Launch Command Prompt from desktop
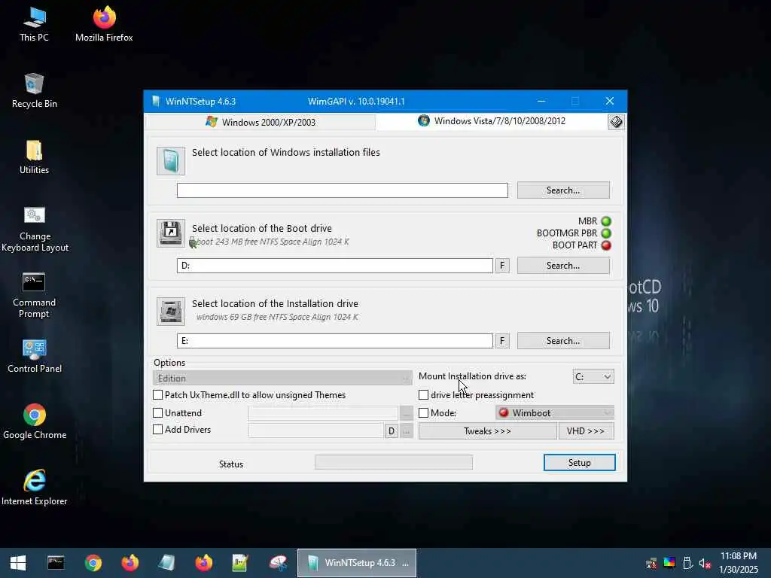The width and height of the screenshot is (771, 578). point(34,295)
